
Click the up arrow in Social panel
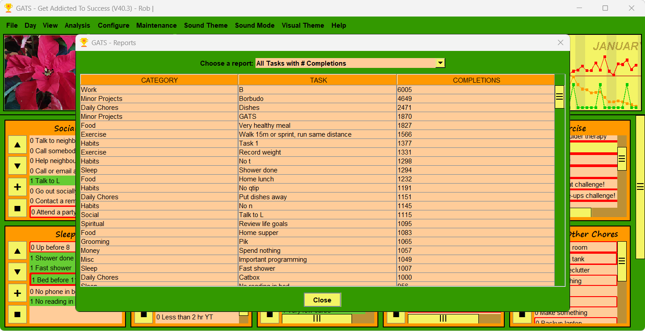coord(17,145)
